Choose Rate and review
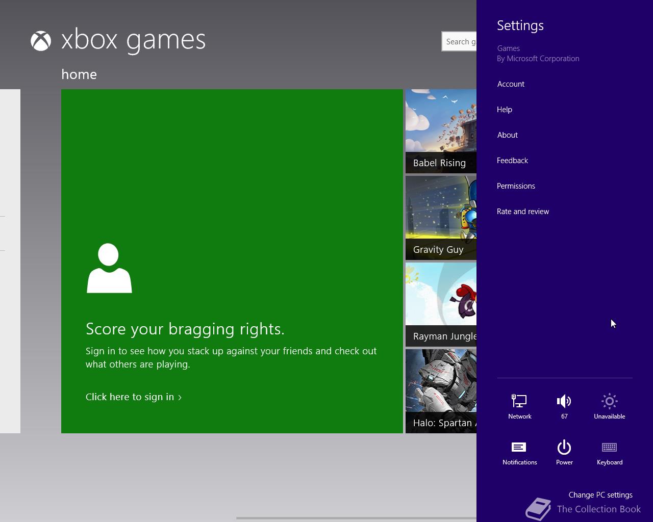The image size is (653, 522). tap(523, 212)
